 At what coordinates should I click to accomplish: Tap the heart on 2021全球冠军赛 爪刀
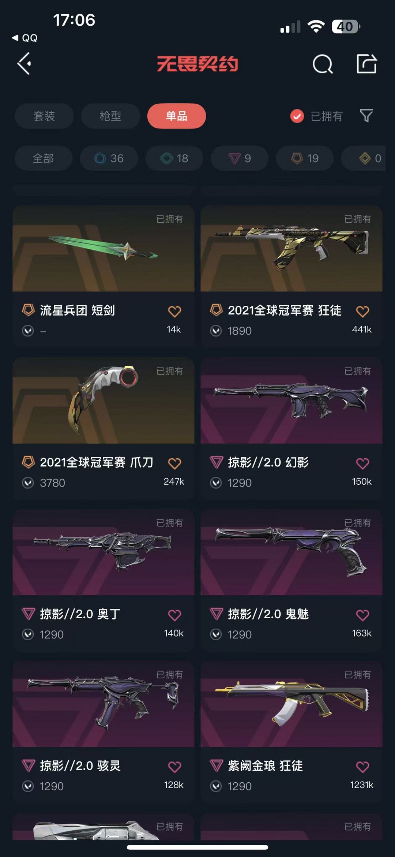174,463
